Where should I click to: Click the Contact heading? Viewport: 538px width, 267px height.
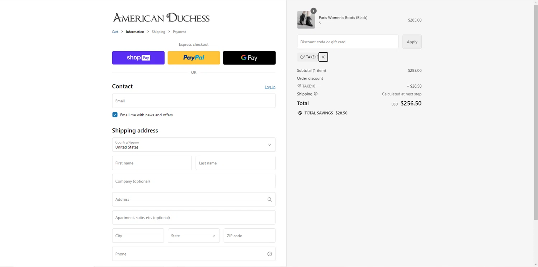[x=122, y=86]
